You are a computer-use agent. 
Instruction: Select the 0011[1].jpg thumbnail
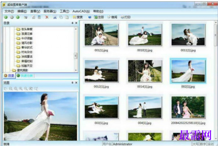point(188,35)
